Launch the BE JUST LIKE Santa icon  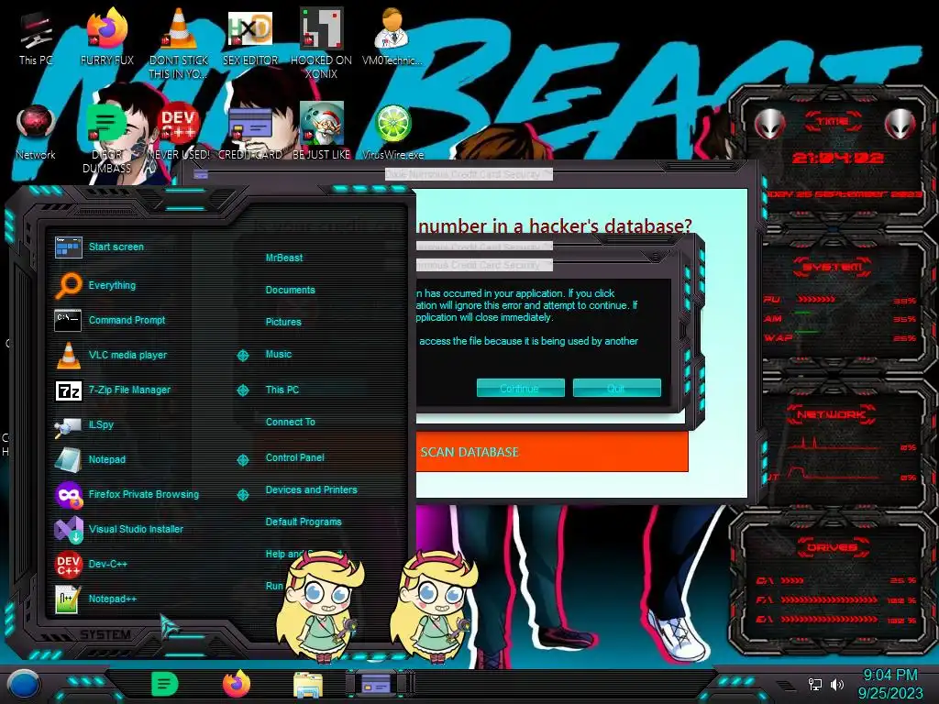(x=321, y=132)
